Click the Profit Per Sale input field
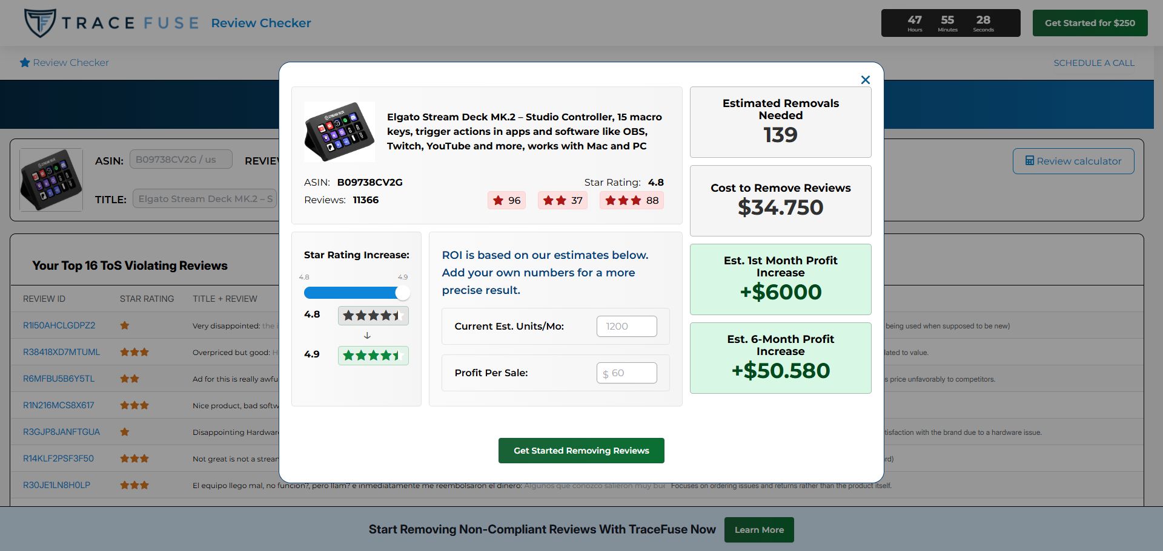1163x551 pixels. coord(626,373)
